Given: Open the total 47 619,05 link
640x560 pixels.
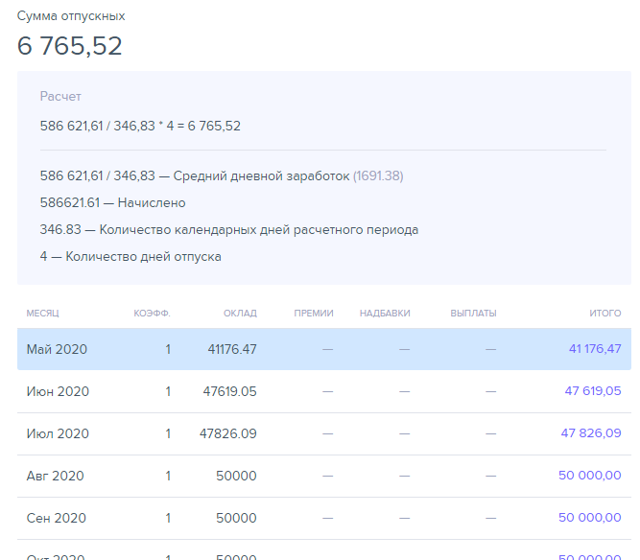Looking at the screenshot, I should [592, 392].
